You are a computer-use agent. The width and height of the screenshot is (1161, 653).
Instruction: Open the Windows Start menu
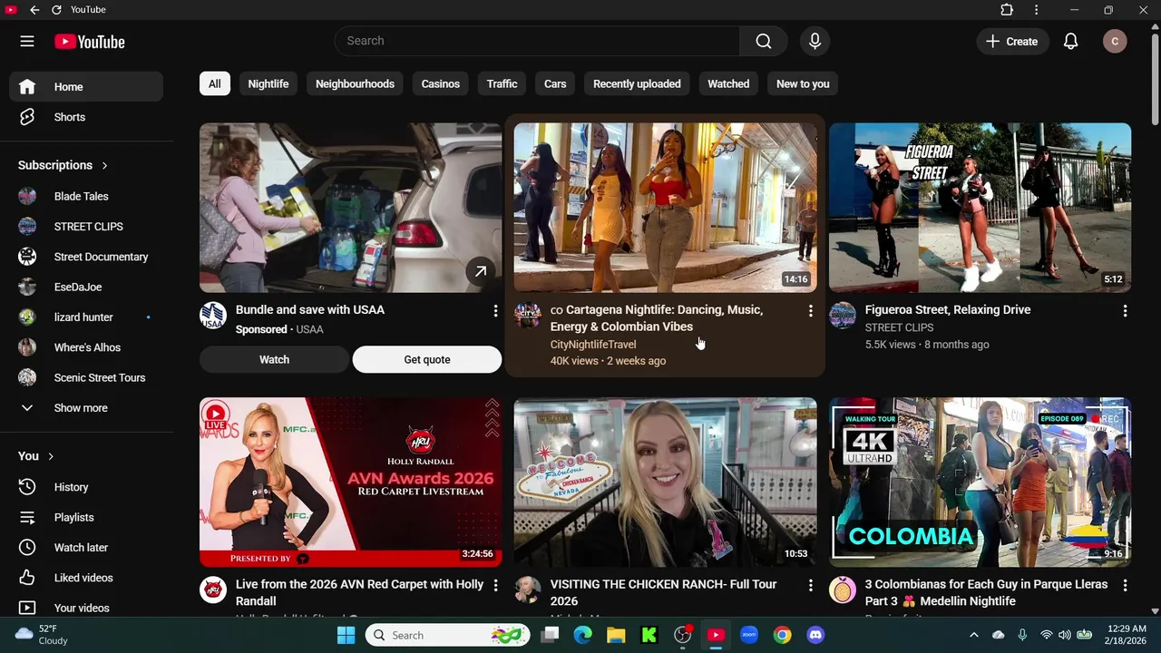coord(346,635)
